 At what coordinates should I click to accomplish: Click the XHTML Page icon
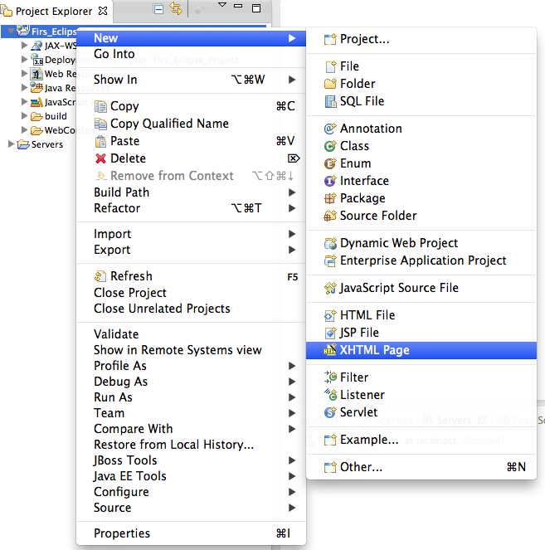click(329, 350)
